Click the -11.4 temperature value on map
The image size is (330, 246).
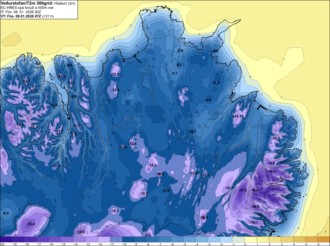tap(166, 191)
